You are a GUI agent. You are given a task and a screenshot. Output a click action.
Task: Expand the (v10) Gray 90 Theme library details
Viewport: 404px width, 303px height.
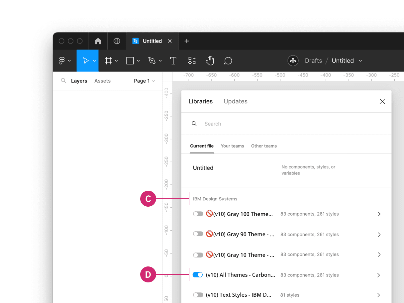coord(379,234)
